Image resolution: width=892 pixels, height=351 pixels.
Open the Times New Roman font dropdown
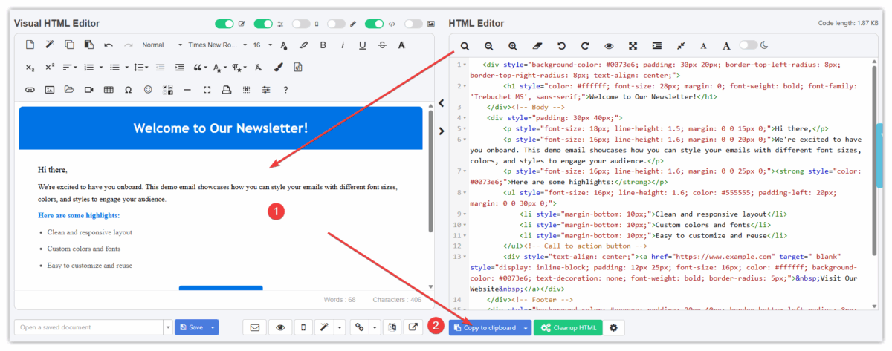click(x=217, y=45)
